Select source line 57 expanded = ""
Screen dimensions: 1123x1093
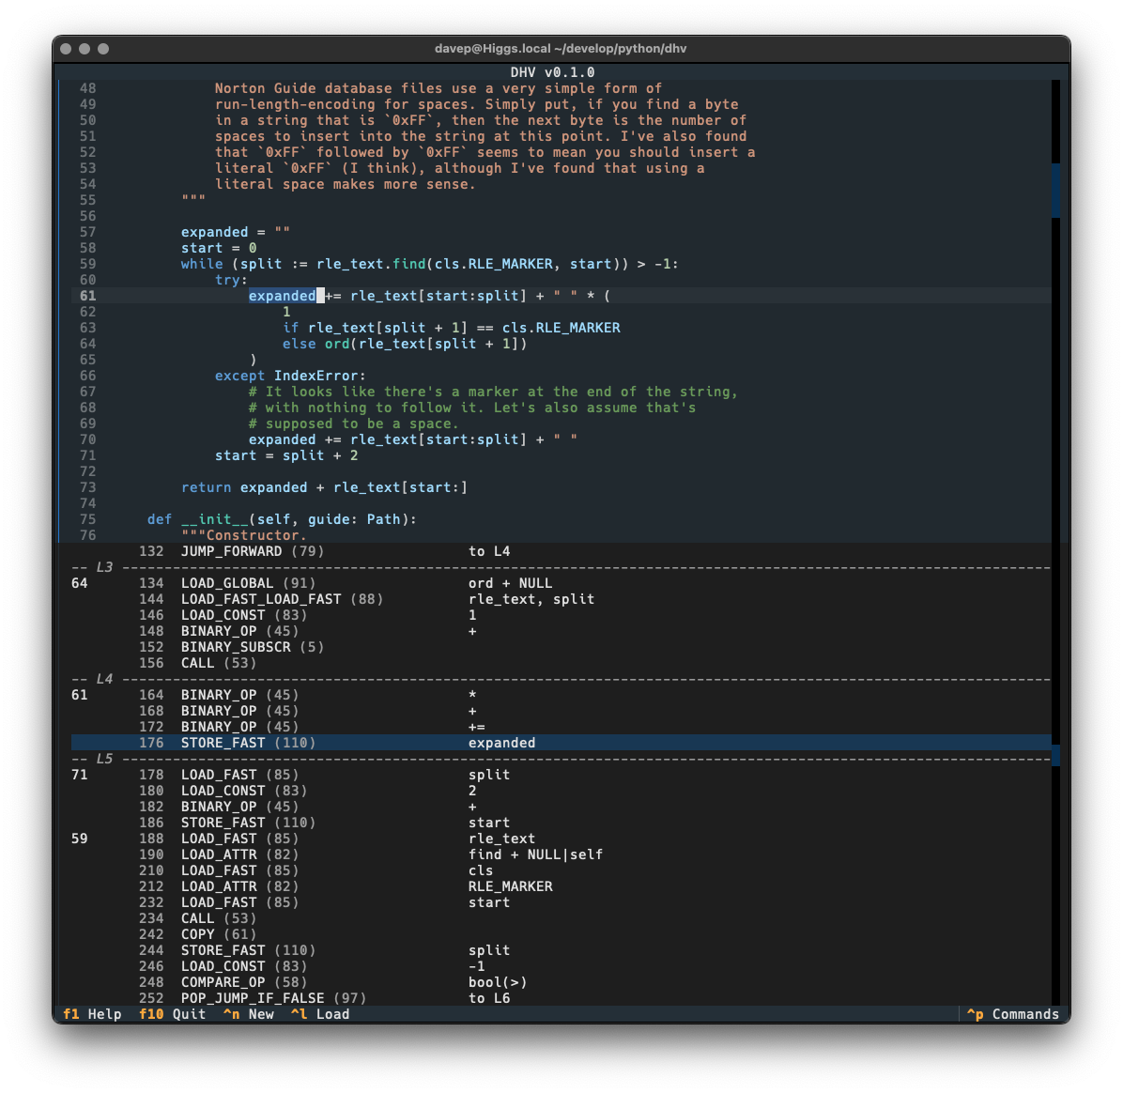click(561, 232)
